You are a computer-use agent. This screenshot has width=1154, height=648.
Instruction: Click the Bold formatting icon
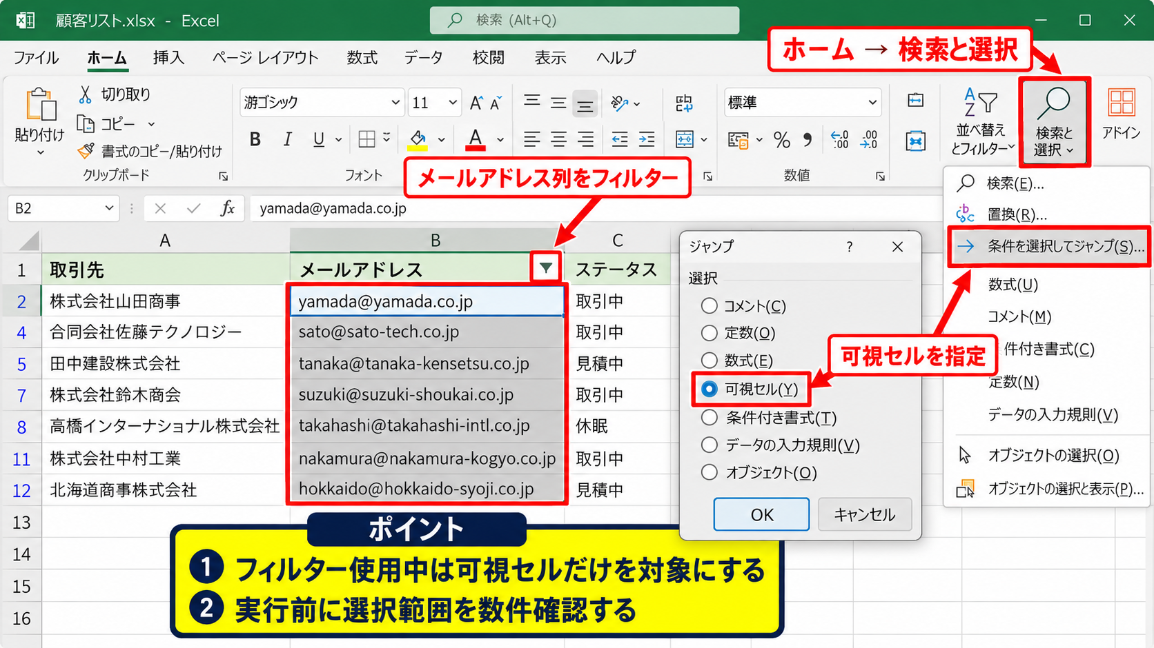coord(255,139)
